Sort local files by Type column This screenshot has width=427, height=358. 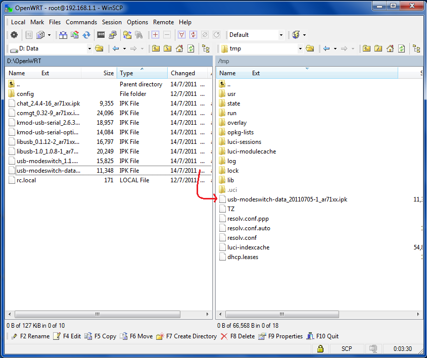pos(142,73)
